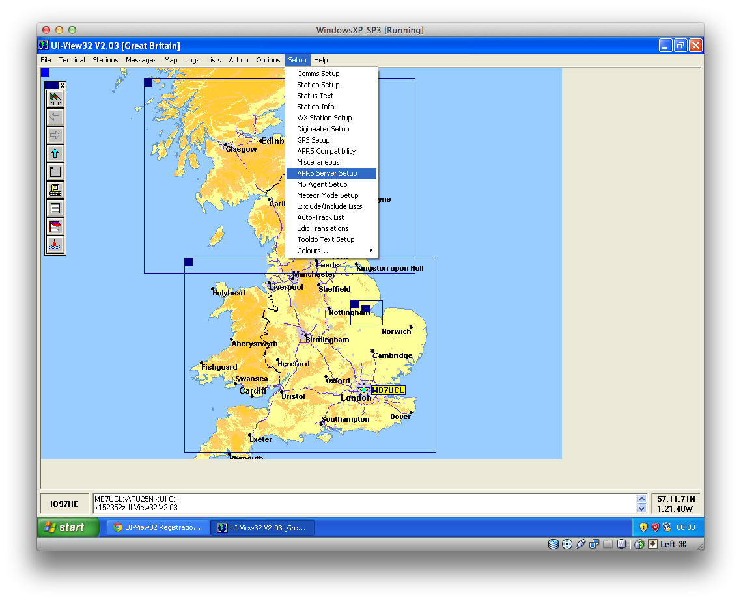741x602 pixels.
Task: Open Digipeater Setup entry
Action: tap(331, 129)
